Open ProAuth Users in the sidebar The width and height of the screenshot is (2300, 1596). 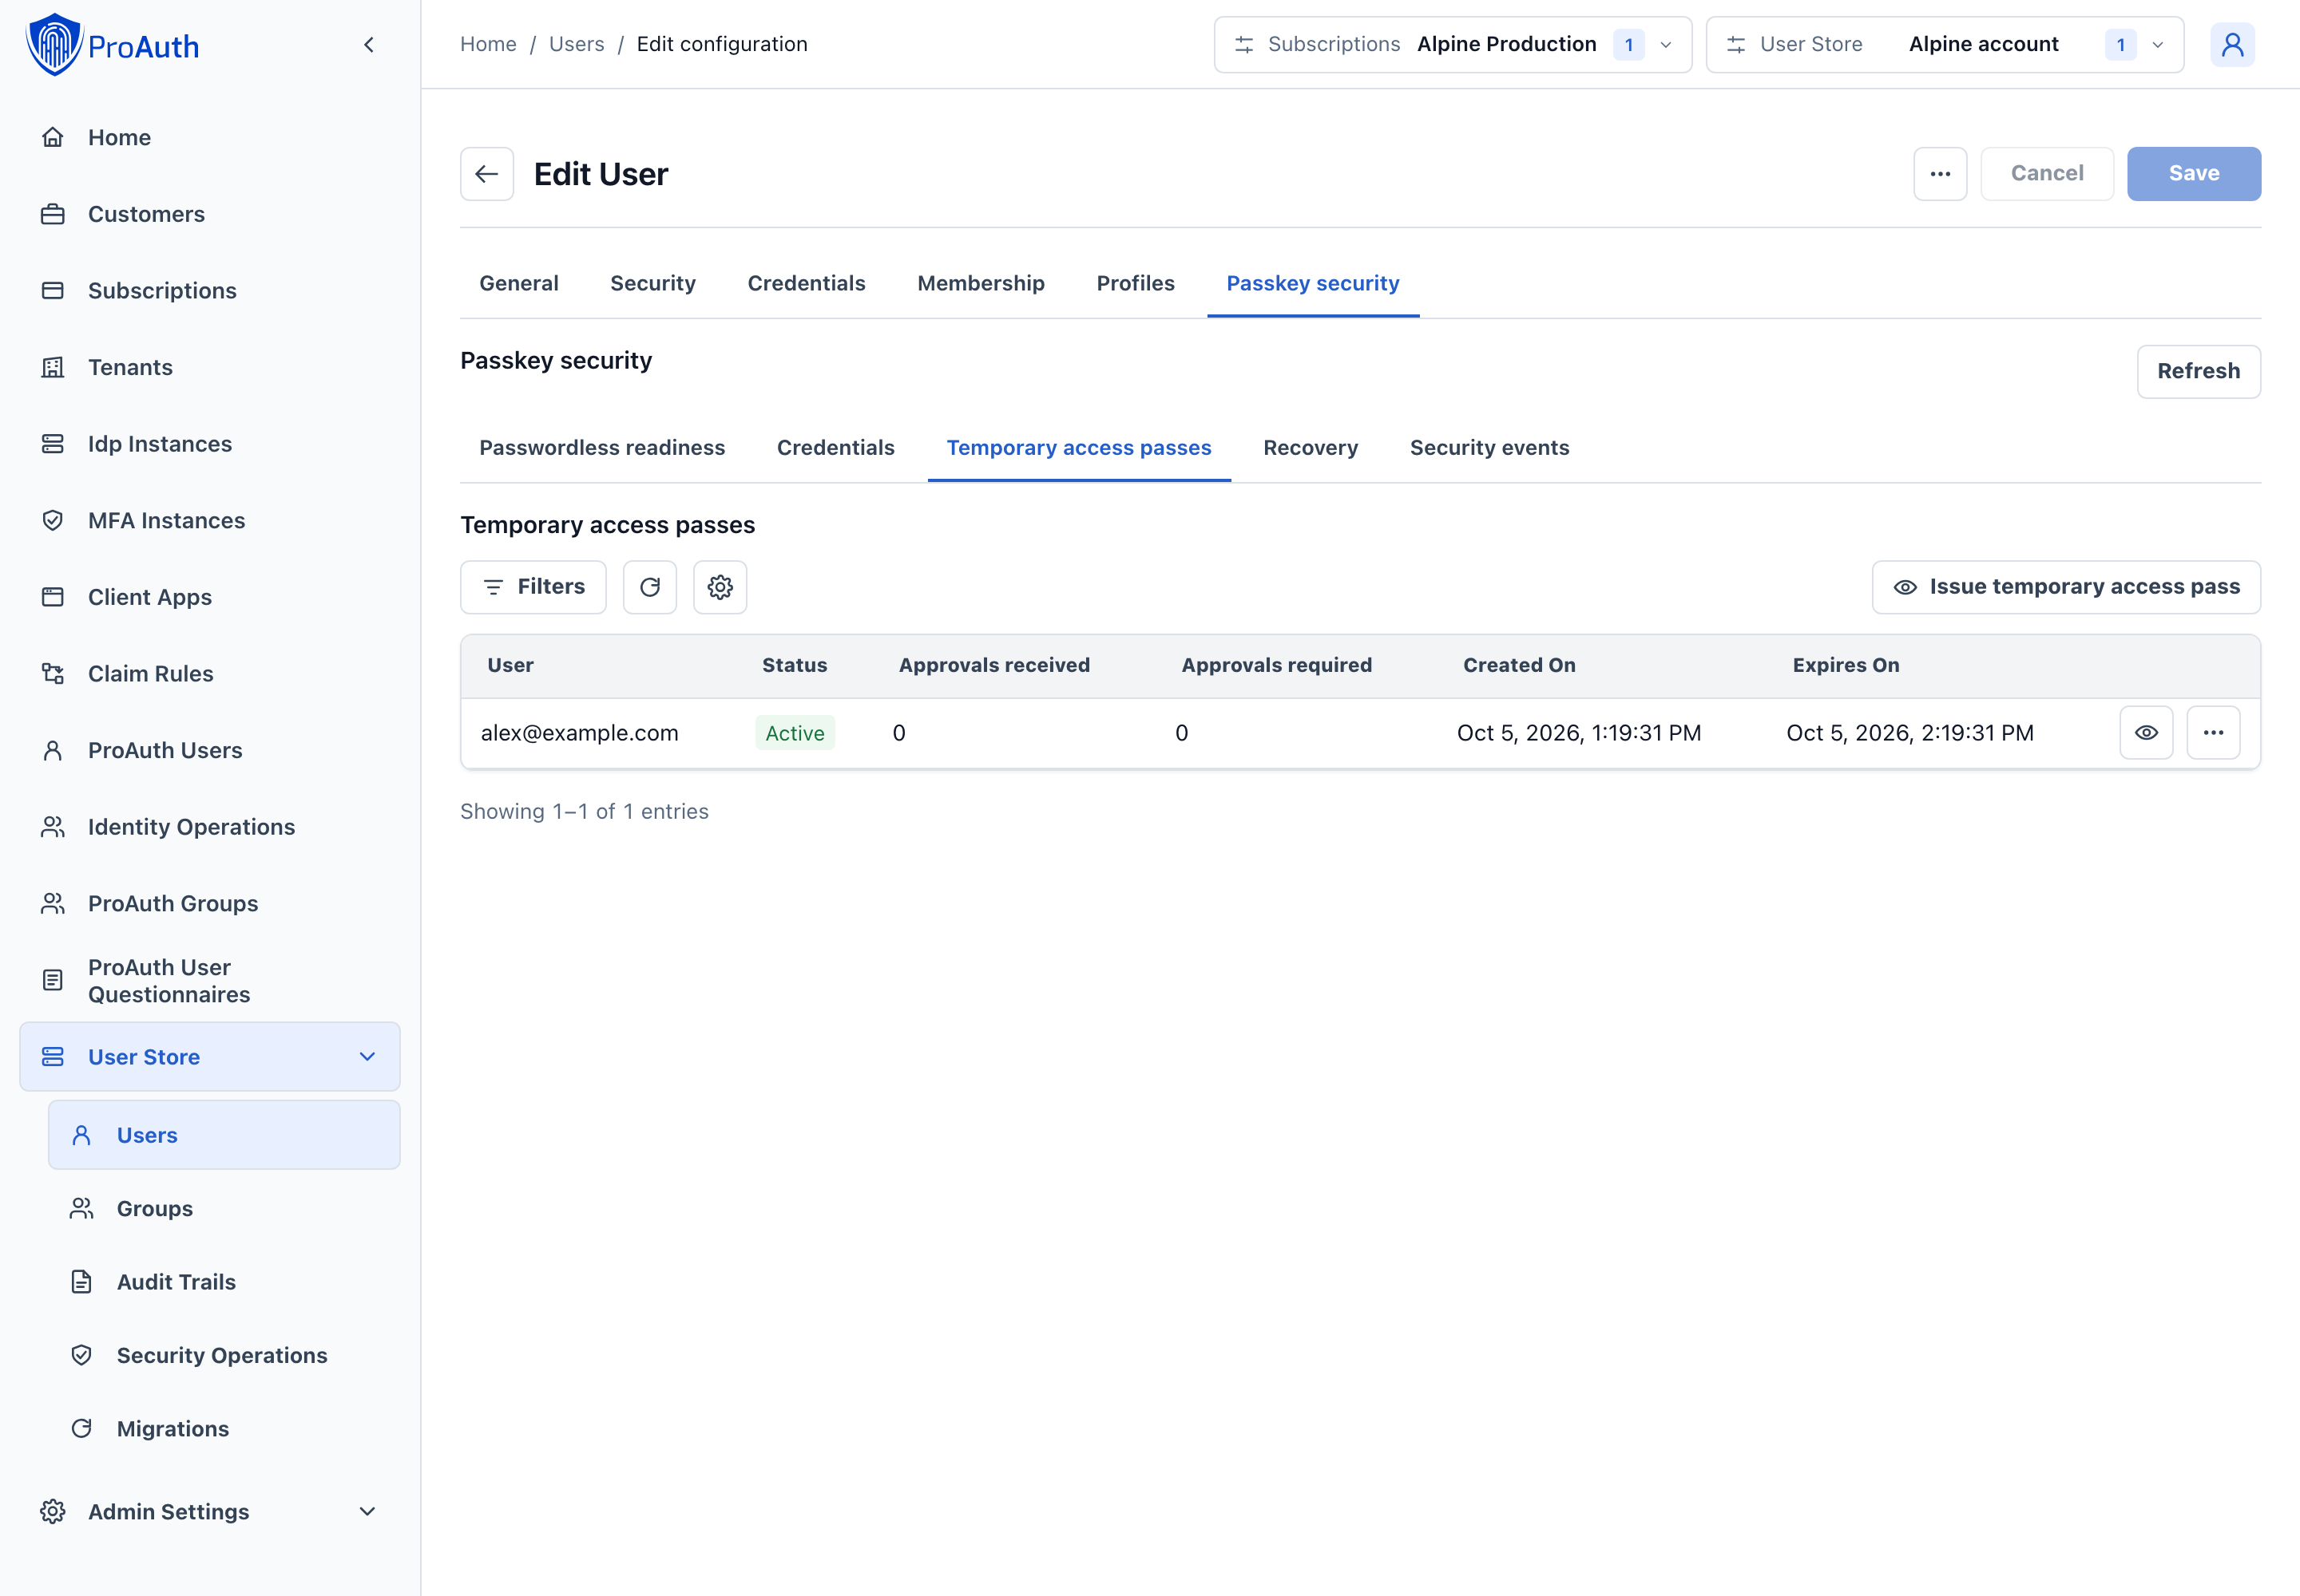[210, 751]
